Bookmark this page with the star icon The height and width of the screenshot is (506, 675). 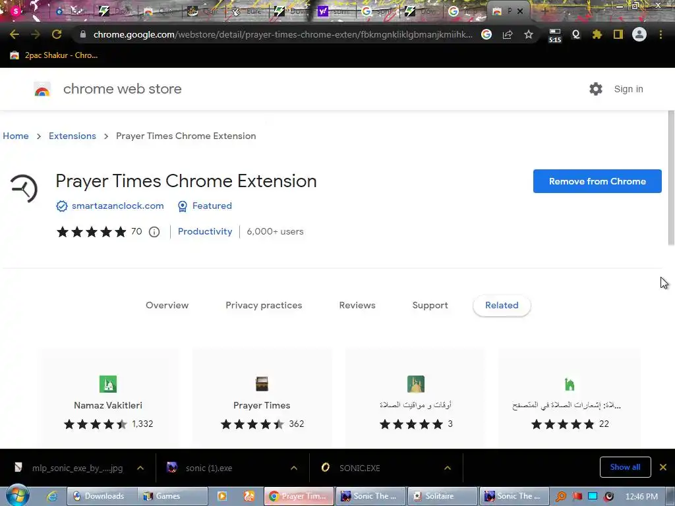coord(529,34)
